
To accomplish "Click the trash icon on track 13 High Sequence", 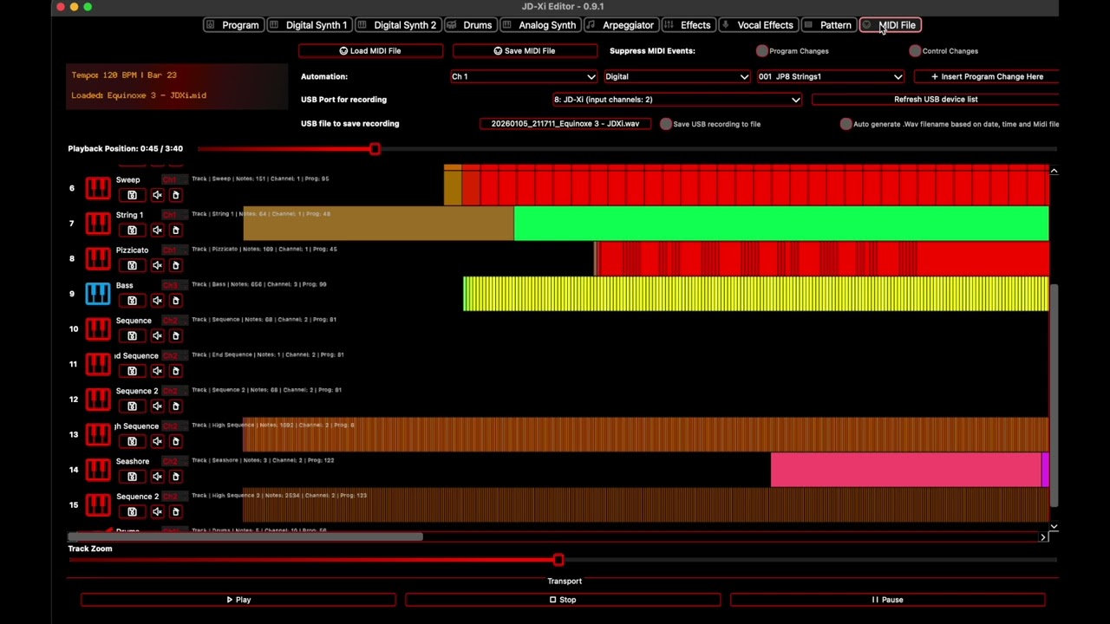I will click(175, 441).
